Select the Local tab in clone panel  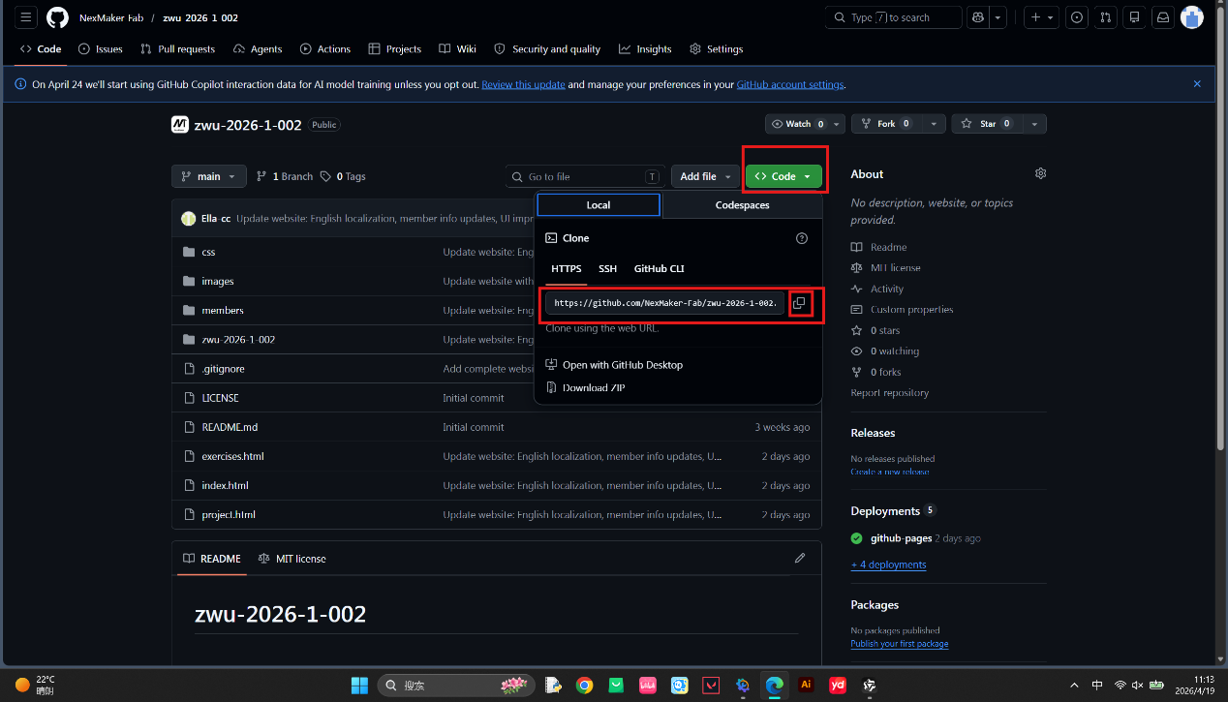[x=599, y=205]
